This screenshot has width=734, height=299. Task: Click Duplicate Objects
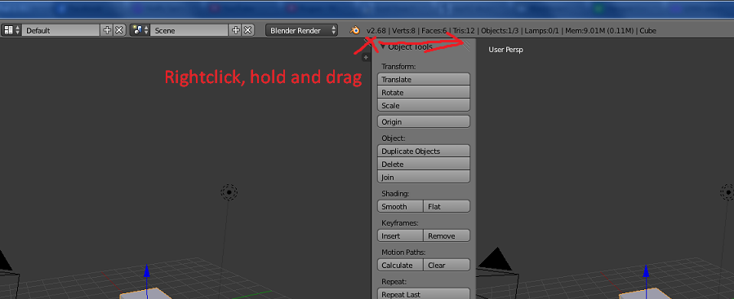tap(423, 152)
